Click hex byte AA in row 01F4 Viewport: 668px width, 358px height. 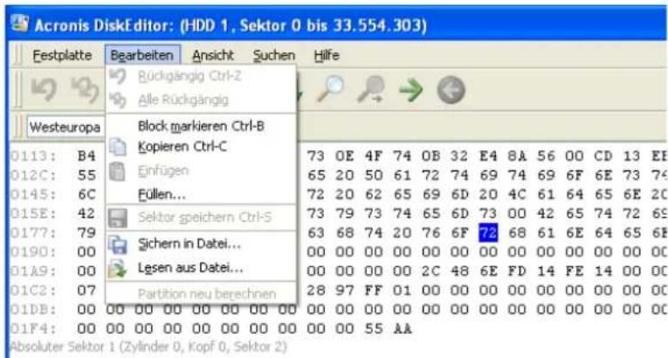(x=403, y=328)
